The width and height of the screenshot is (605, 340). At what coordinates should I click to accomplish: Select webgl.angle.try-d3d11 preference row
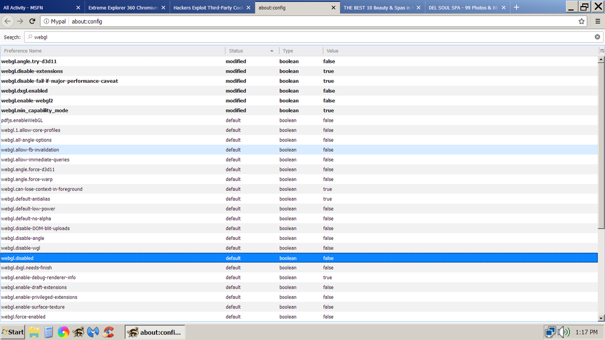(x=299, y=61)
